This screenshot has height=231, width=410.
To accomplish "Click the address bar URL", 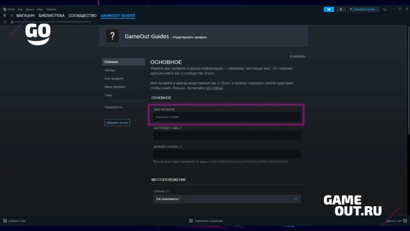I will (x=53, y=22).
